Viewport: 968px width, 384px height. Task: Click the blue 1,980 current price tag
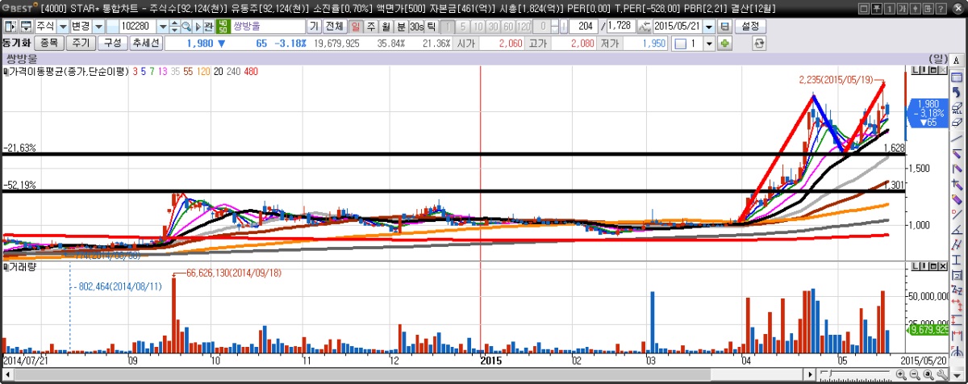(928, 113)
